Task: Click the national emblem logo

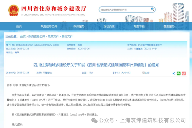Action: 14,10
